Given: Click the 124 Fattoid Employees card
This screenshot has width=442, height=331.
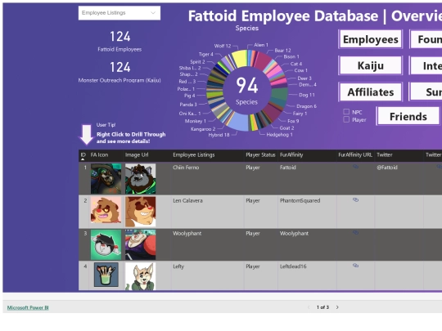Looking at the screenshot, I should pyautogui.click(x=120, y=41).
